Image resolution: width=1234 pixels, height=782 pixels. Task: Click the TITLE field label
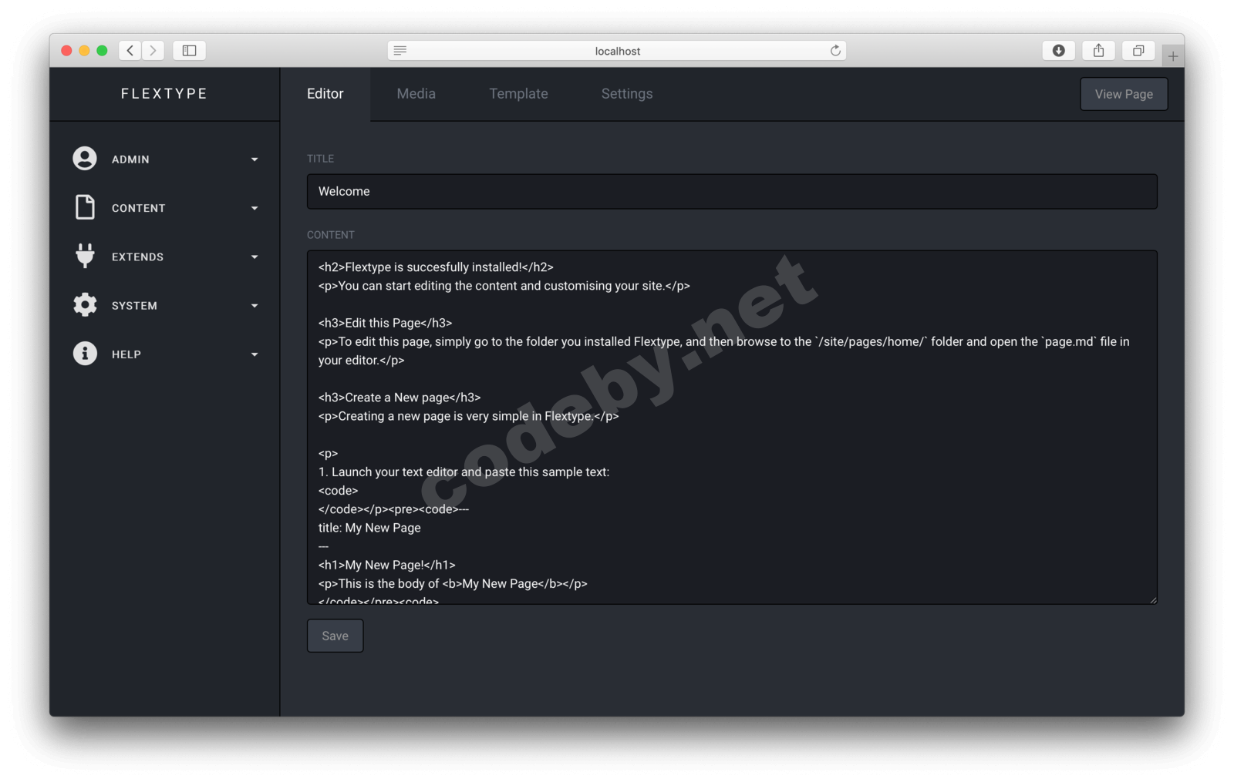coord(320,159)
